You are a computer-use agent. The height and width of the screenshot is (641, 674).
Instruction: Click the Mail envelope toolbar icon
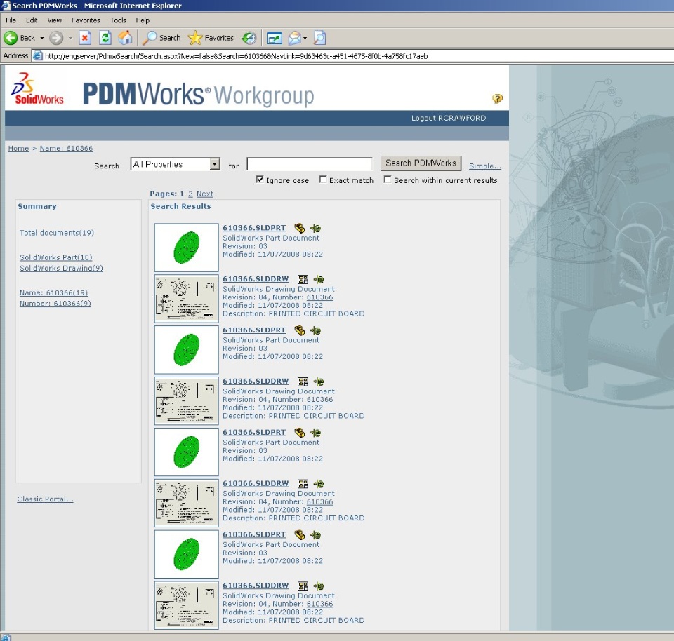tap(294, 38)
